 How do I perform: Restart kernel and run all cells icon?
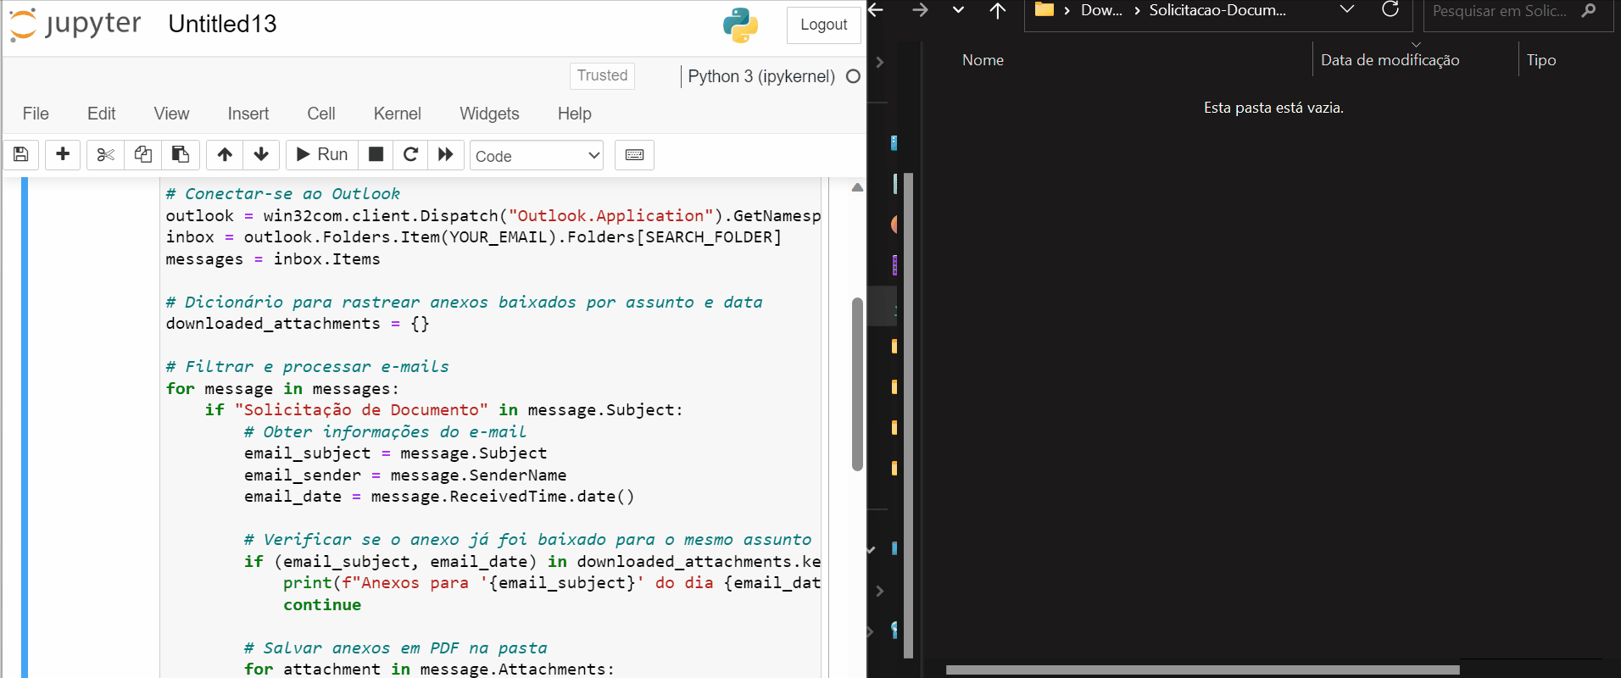(x=446, y=154)
